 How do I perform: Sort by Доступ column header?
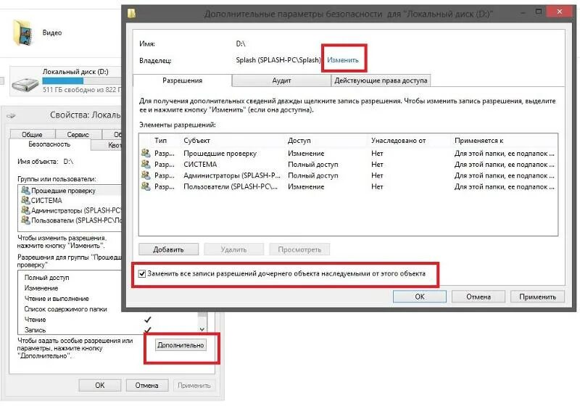(299, 141)
